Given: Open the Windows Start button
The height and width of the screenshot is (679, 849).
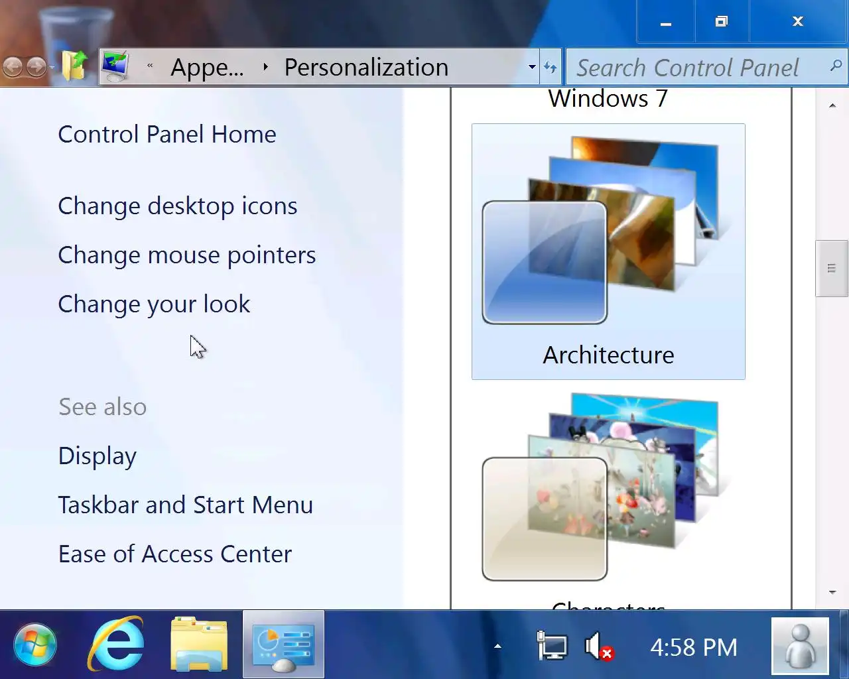Looking at the screenshot, I should 35,645.
